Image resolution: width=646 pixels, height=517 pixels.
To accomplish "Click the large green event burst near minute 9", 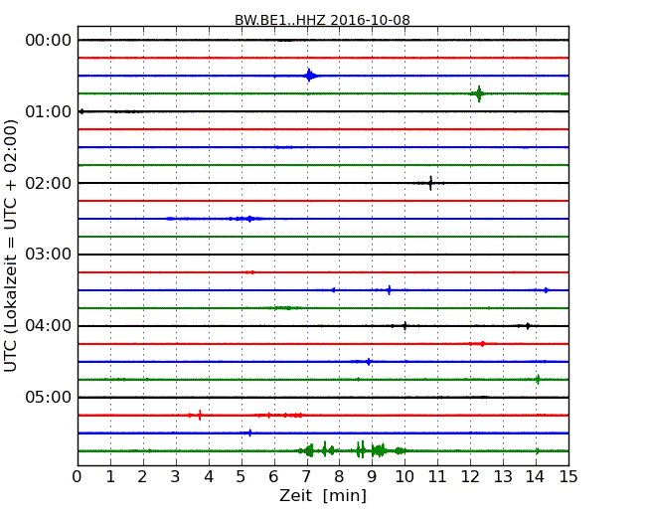I will [379, 450].
